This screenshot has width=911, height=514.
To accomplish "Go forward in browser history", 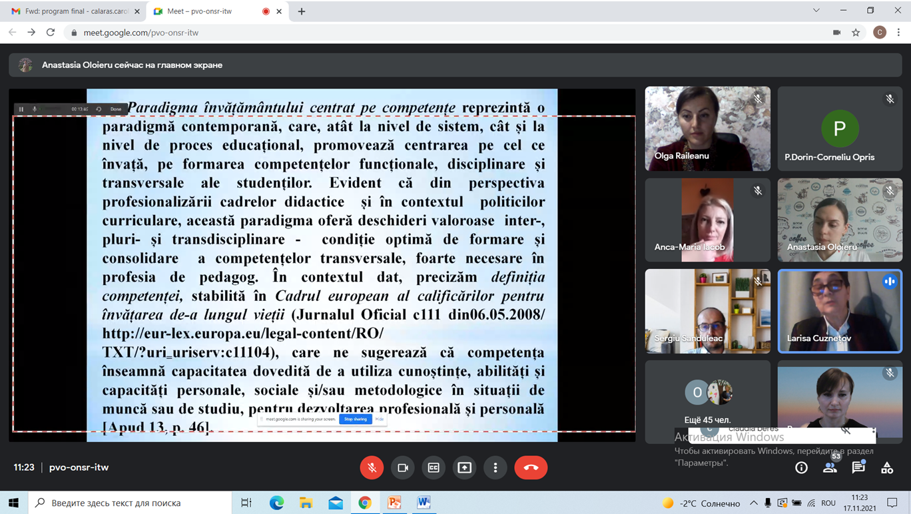I will [31, 32].
